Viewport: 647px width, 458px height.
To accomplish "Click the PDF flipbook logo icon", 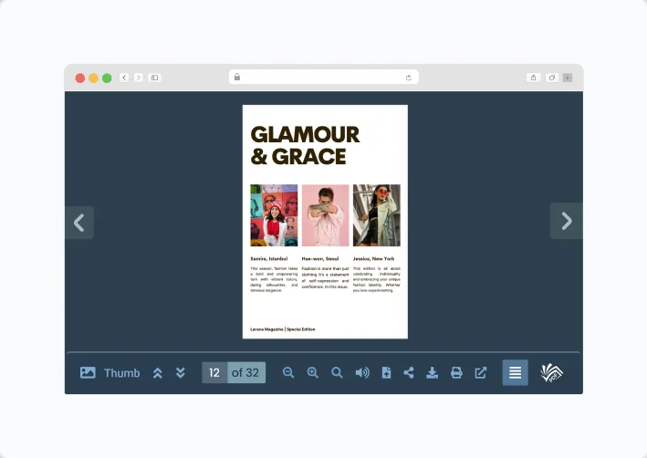I will (552, 372).
